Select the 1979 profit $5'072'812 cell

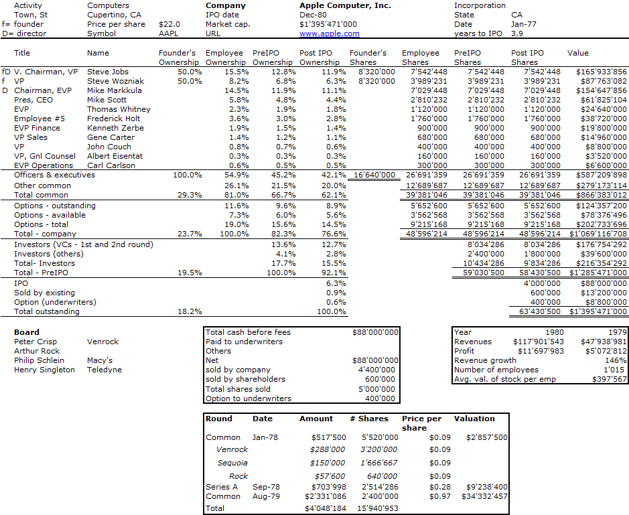tap(606, 351)
